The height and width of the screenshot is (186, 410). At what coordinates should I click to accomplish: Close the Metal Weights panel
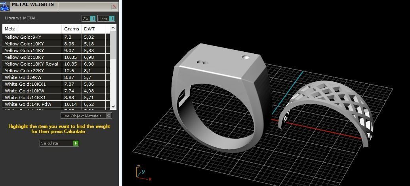pos(114,6)
